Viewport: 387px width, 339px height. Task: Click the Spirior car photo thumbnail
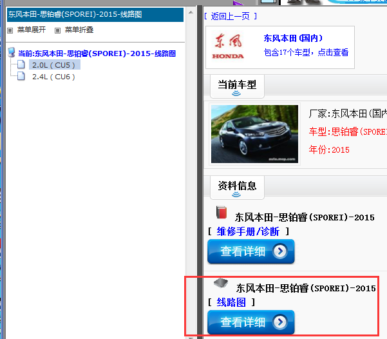coord(254,134)
